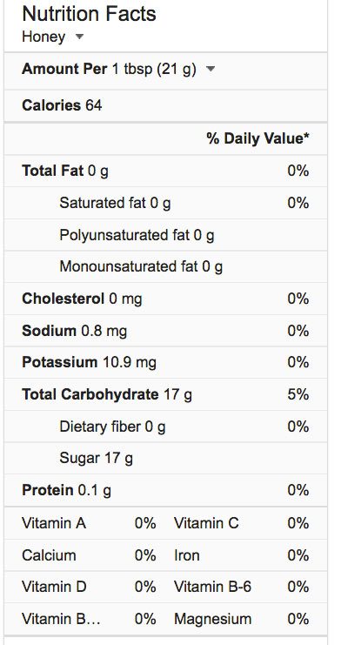Viewport: 341px width, 645px height.
Task: Select the Protein 0.1 g row
Action: 166,490
